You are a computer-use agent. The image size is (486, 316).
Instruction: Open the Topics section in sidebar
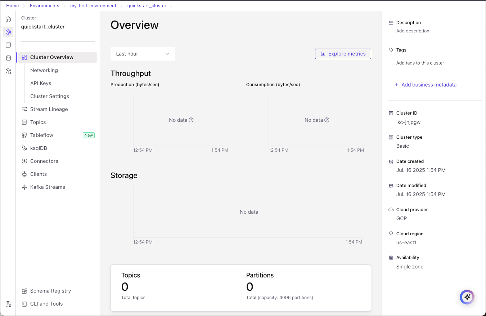(38, 122)
